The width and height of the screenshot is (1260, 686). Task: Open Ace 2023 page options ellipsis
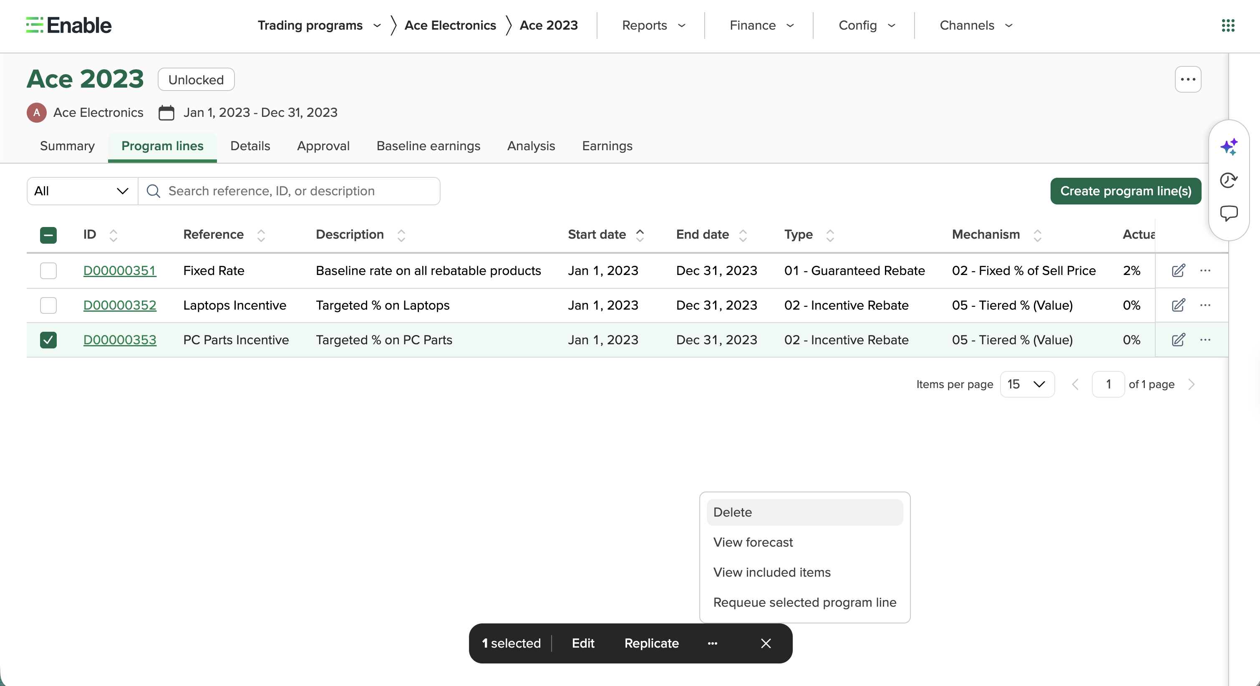[1188, 79]
